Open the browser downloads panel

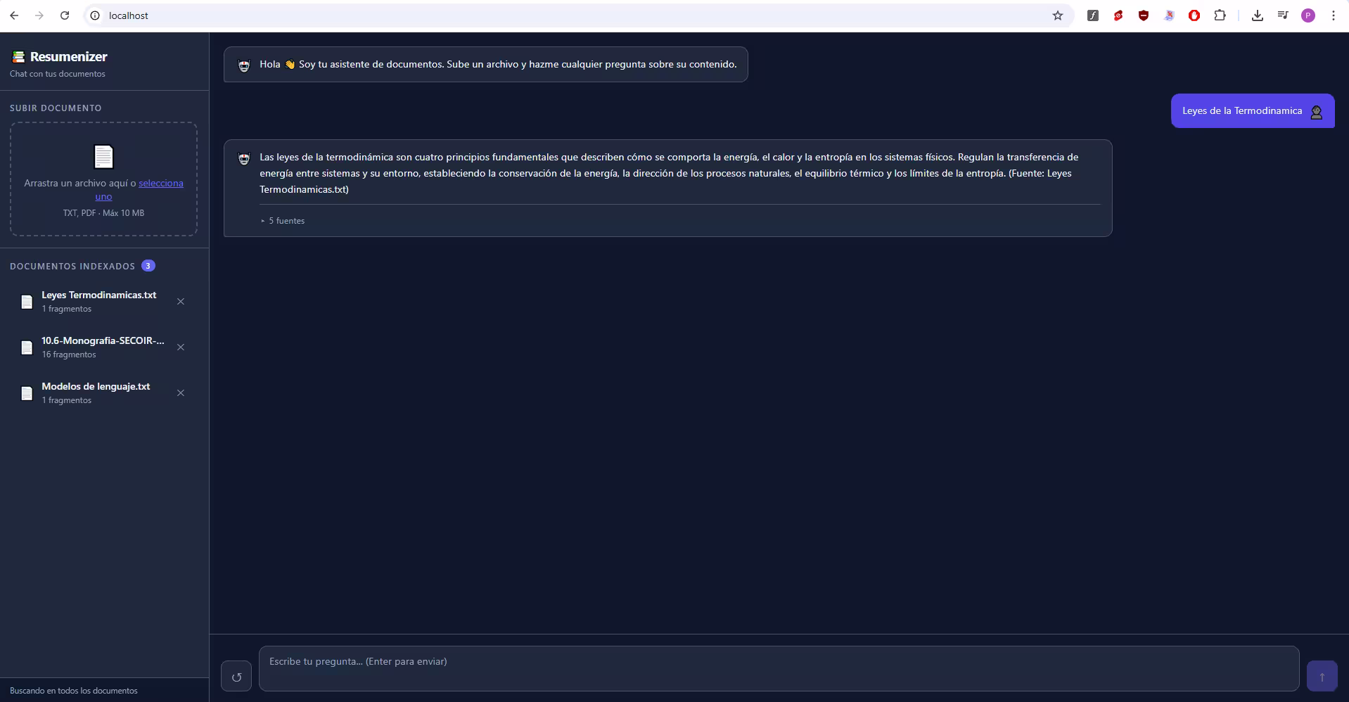point(1257,15)
